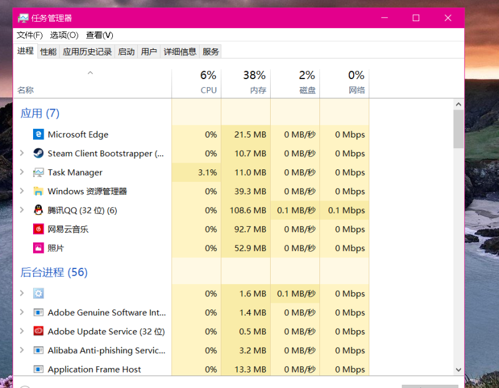This screenshot has height=388, width=499.
Task: Expand Adobe Update Service row
Action: (x=22, y=331)
